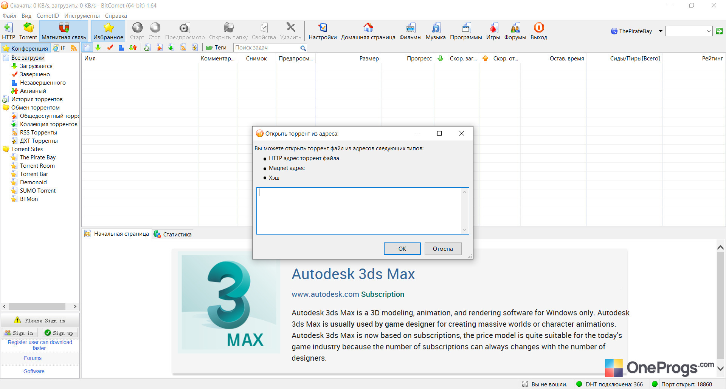Click the HTTP download toolbar icon

(x=8, y=31)
